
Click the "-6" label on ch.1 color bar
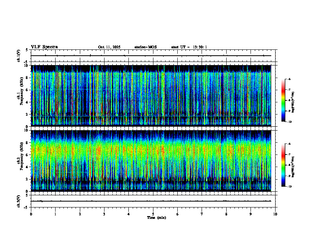pyautogui.click(x=289, y=79)
